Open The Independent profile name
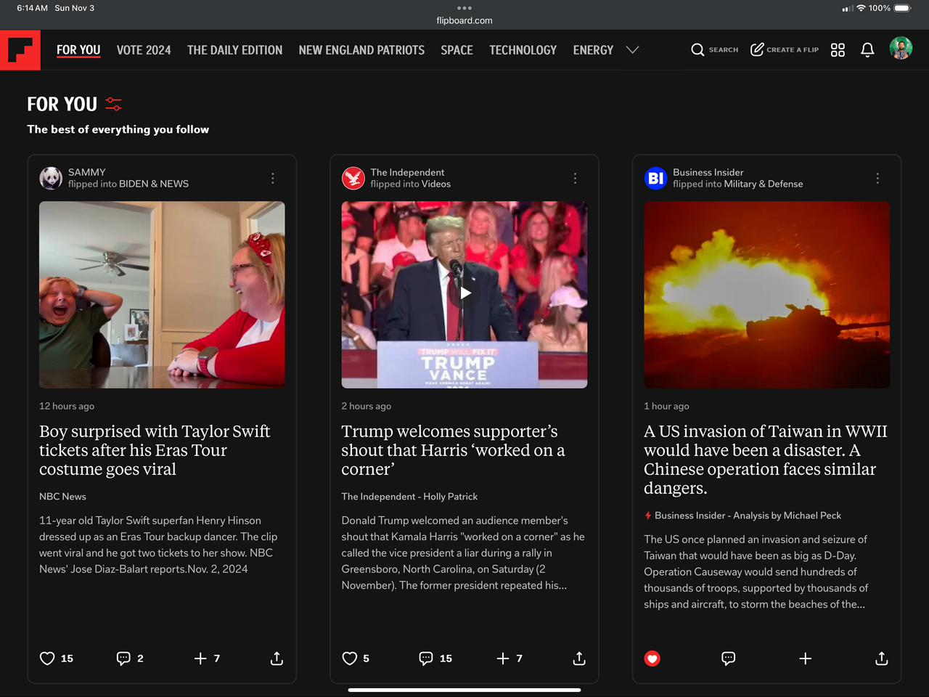This screenshot has height=697, width=929. (407, 172)
